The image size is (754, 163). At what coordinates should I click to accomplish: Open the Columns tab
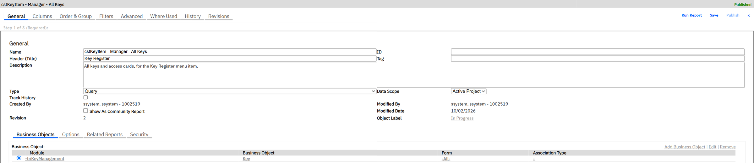coord(42,16)
